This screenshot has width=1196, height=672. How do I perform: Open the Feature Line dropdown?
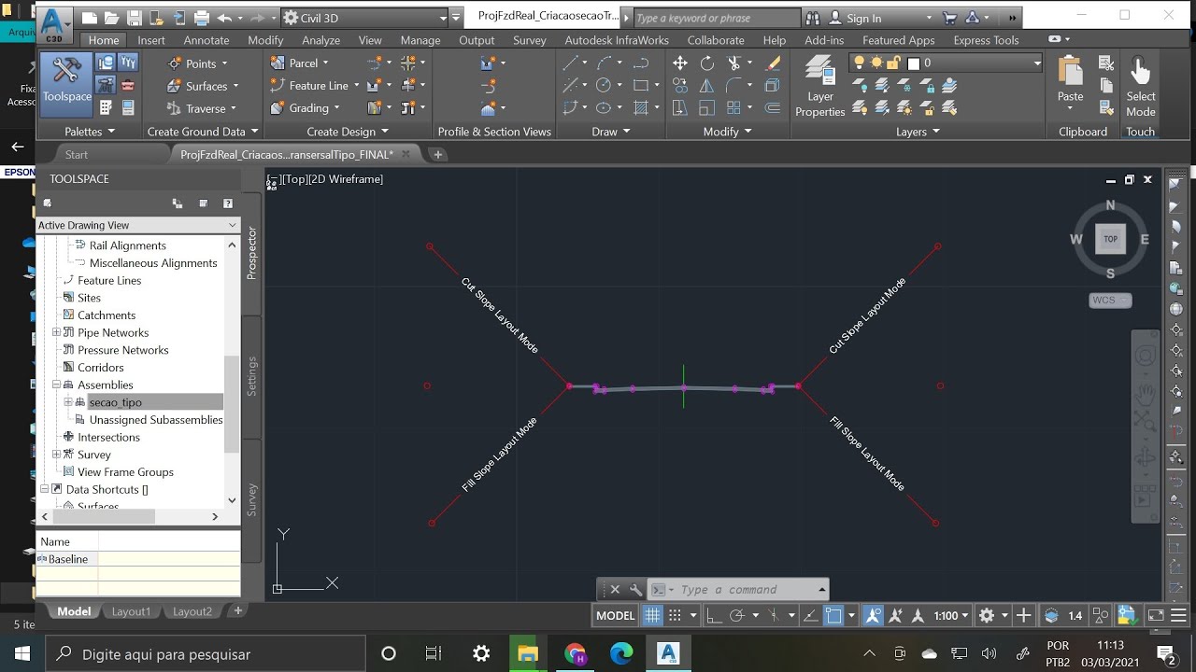356,86
